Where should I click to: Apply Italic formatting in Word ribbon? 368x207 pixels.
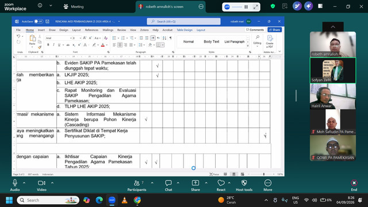(x=53, y=45)
